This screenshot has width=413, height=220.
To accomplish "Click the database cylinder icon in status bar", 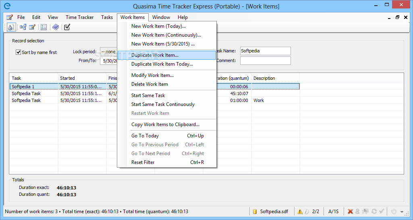I will [255, 211].
